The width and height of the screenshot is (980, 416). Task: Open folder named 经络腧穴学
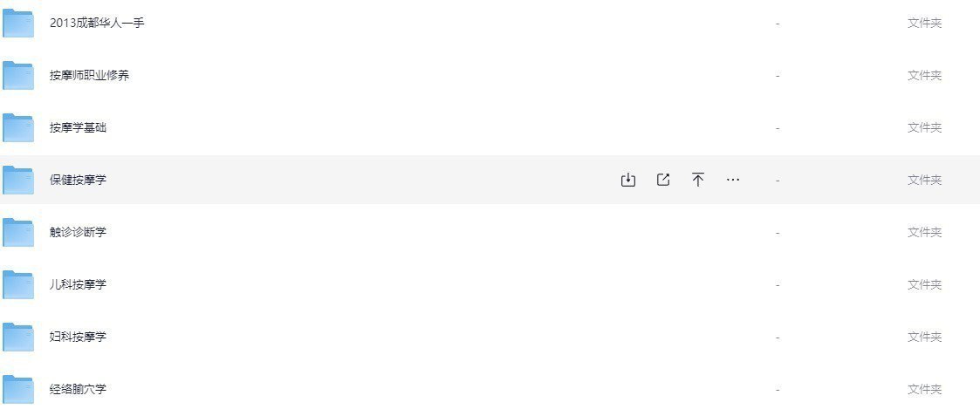[x=79, y=389]
